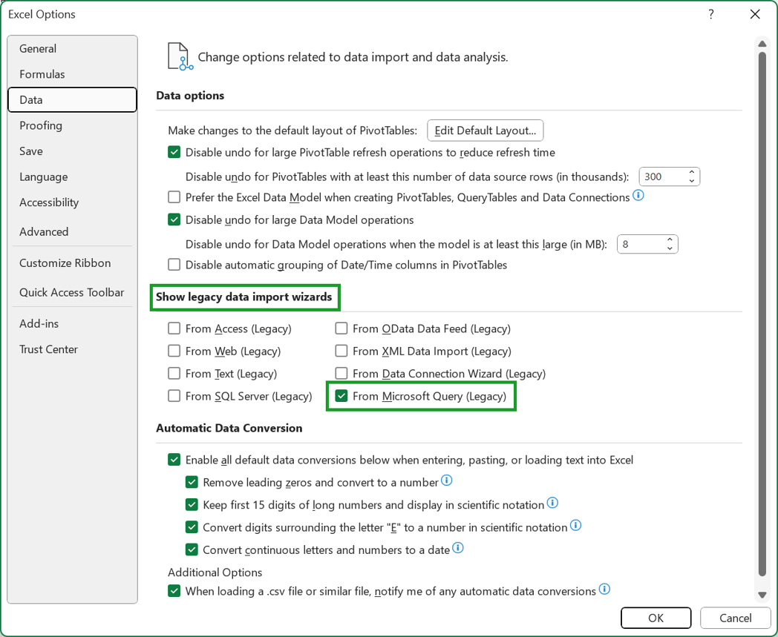Check "Disable automatic grouping of Date/Time columns"

(x=173, y=265)
